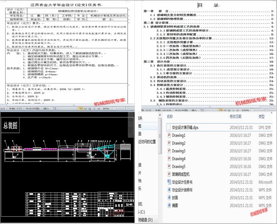Viewport: 277px width, 224px height.
Task: Click macro record icon in left Word status bar
Action: [54, 109]
